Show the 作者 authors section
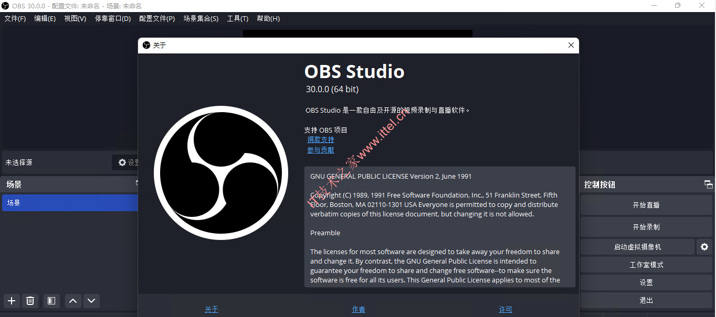Screen dimensions: 716x317 click(359, 310)
